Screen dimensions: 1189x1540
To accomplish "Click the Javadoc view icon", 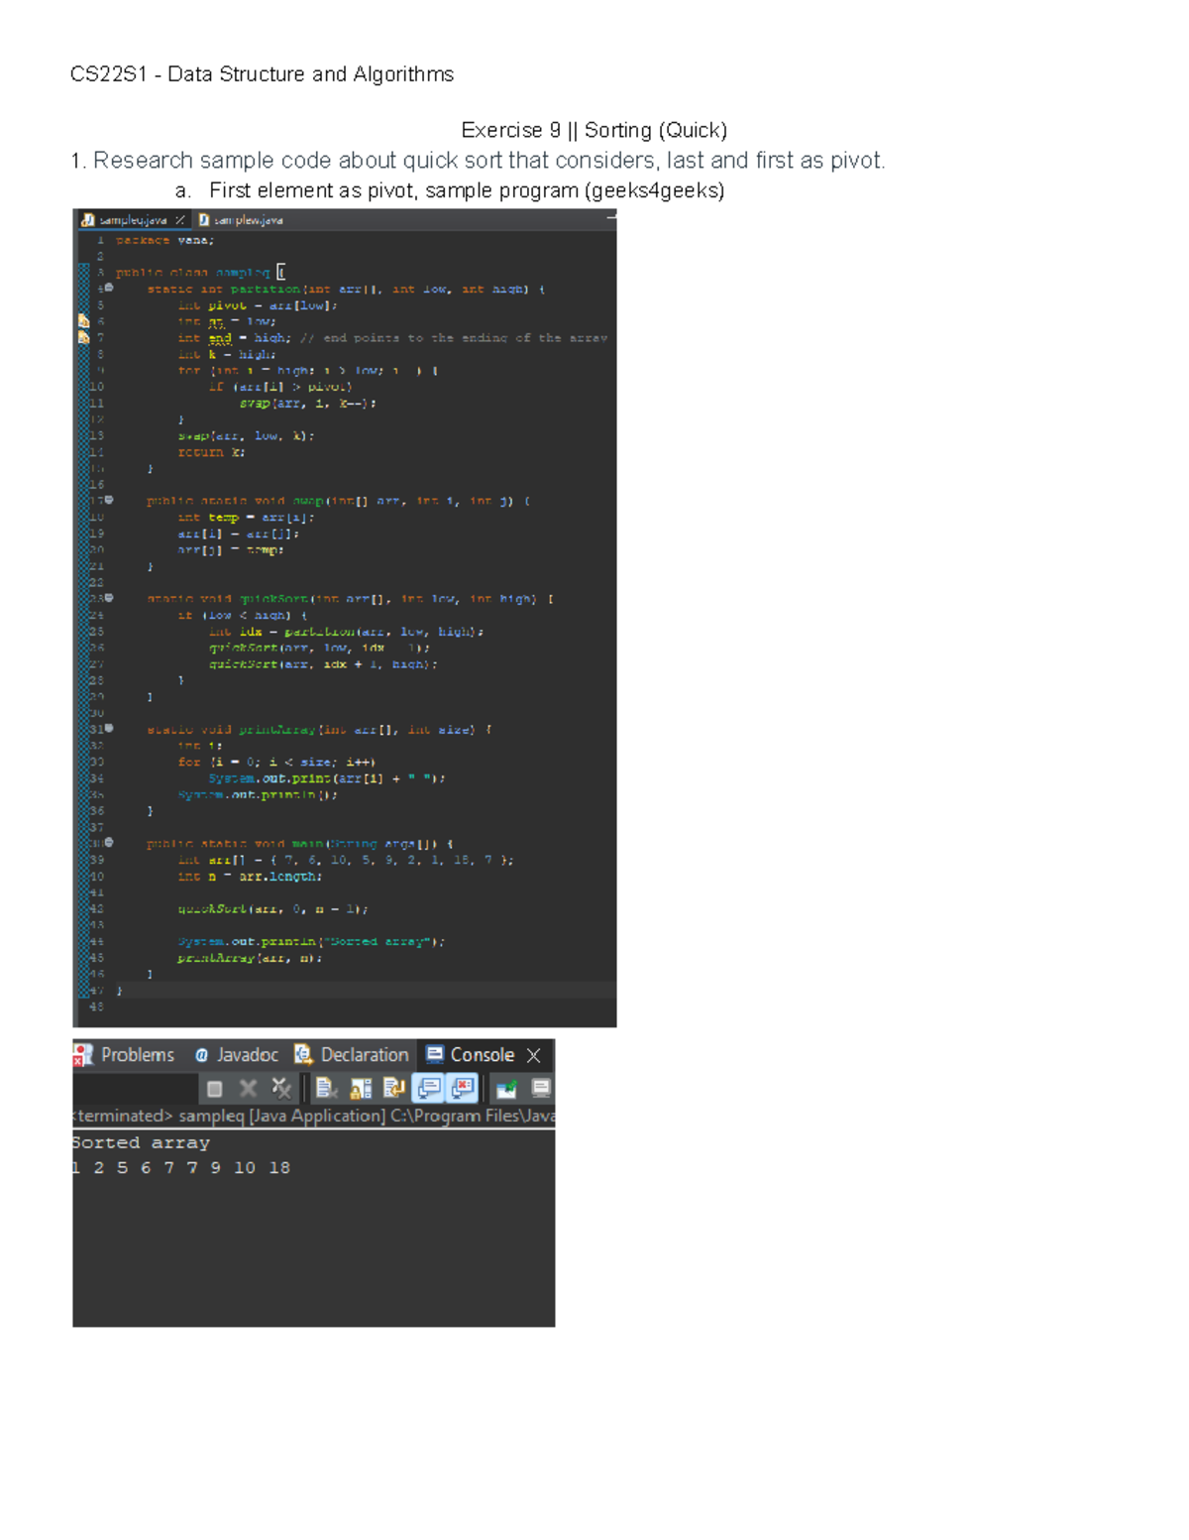I will [201, 1054].
